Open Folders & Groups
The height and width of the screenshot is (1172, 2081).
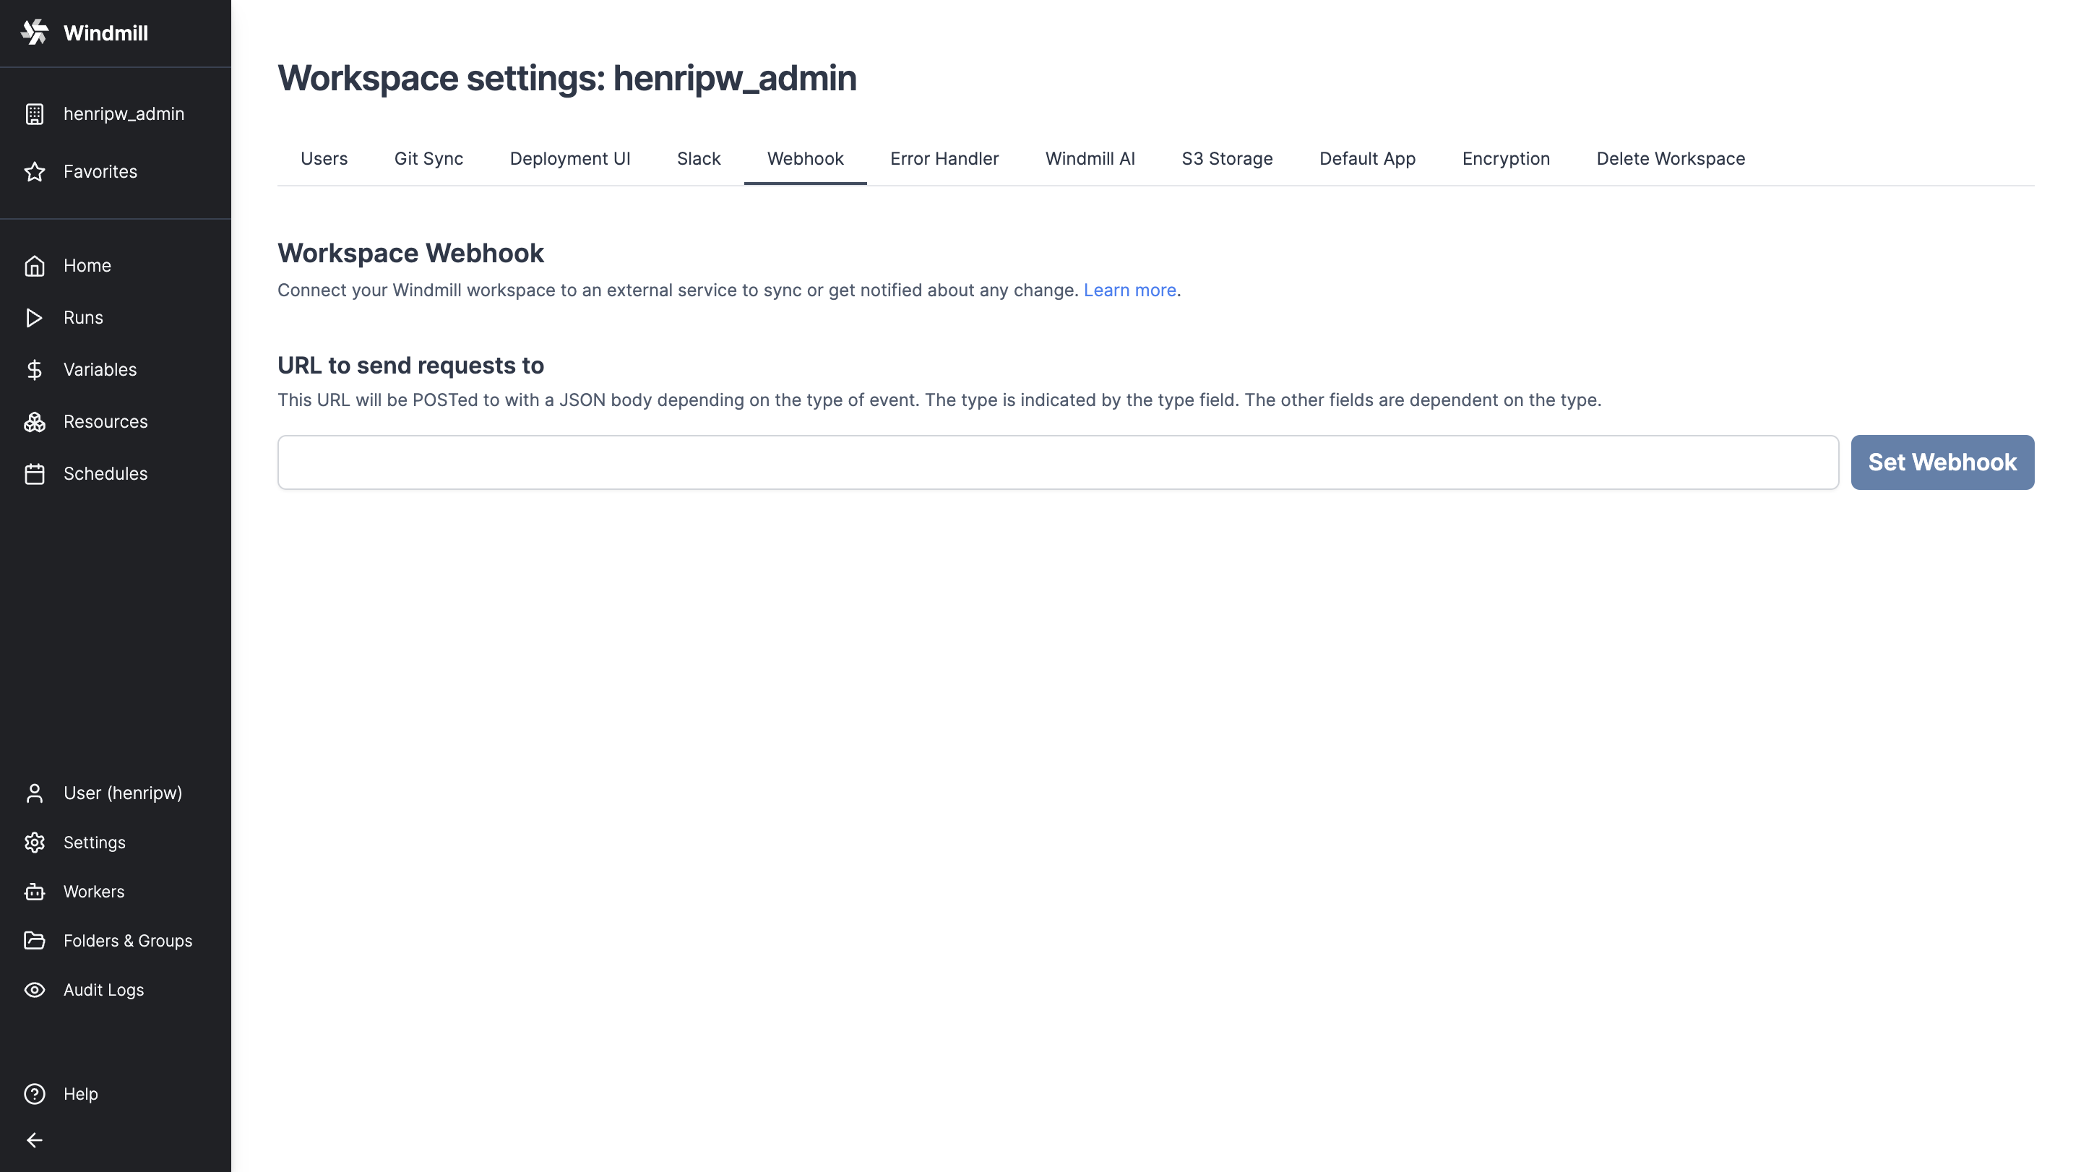point(127,940)
